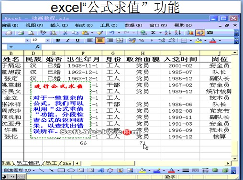The image size is (243, 180).
Task: Open the 视图(V) menu
Action: [34, 25]
